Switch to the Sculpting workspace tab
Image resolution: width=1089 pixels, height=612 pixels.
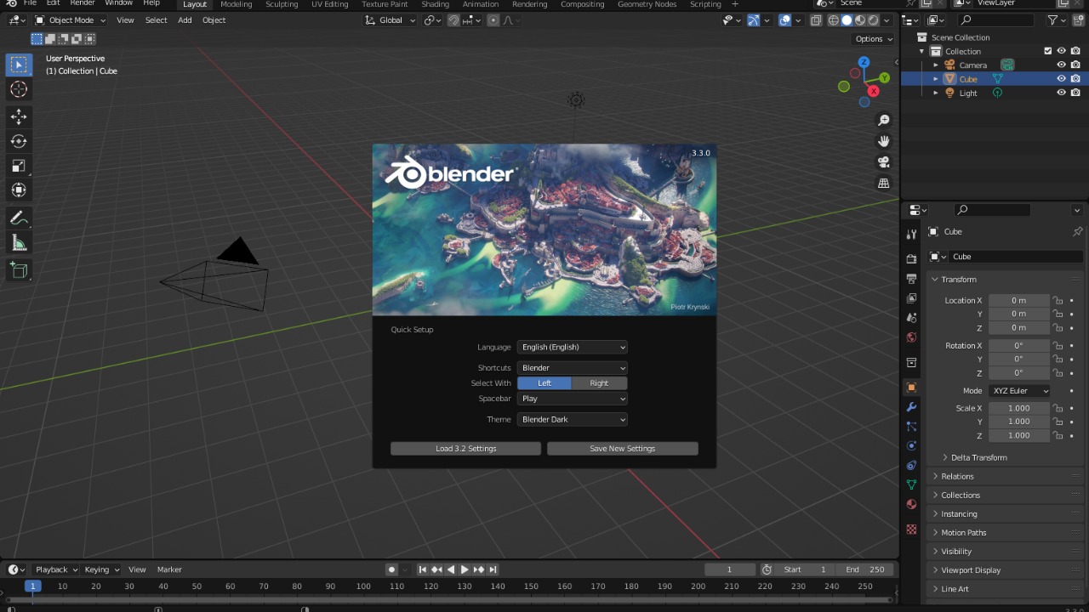(x=282, y=4)
